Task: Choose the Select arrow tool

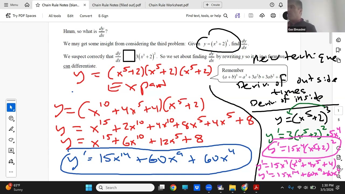Action: pos(11,107)
